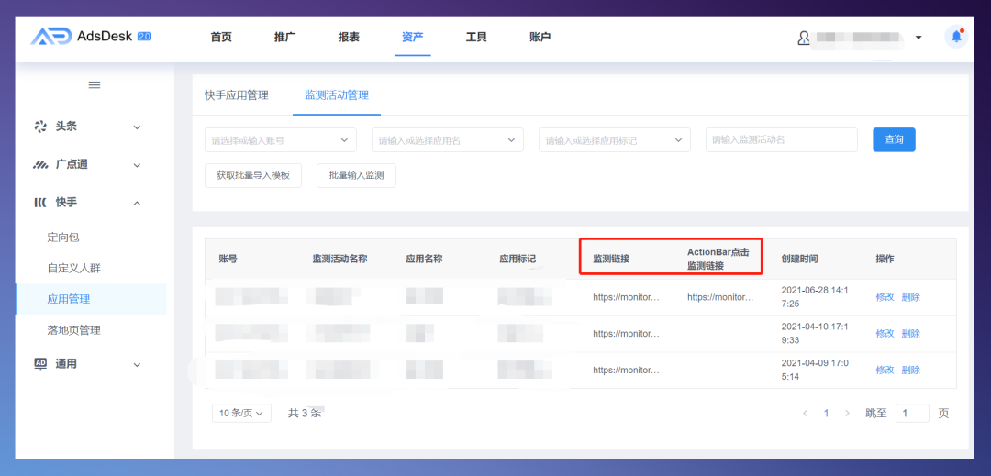Open the notification bell

(956, 37)
